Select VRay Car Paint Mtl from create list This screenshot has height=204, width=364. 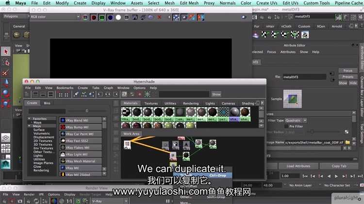[81, 134]
